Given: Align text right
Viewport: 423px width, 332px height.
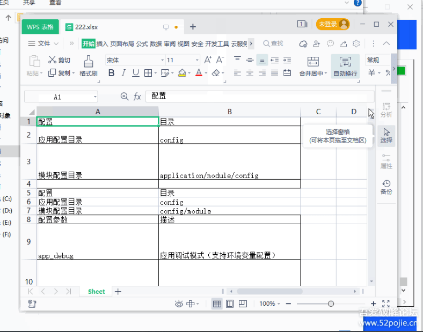Looking at the screenshot, I should point(262,73).
